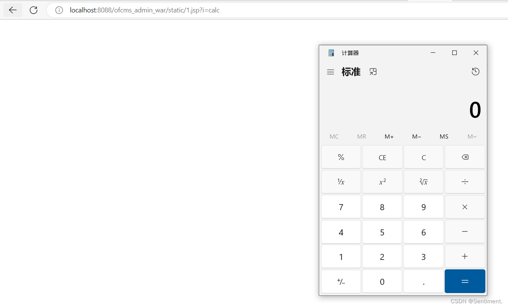
Task: Open site information icon in address bar
Action: [x=59, y=10]
